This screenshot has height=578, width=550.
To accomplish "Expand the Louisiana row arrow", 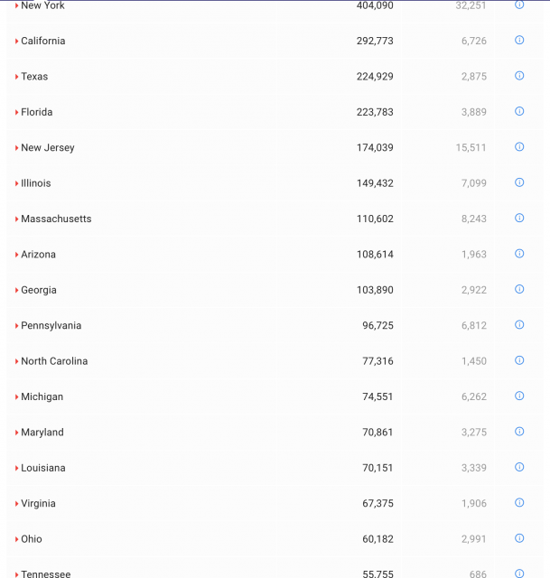I will coord(17,468).
